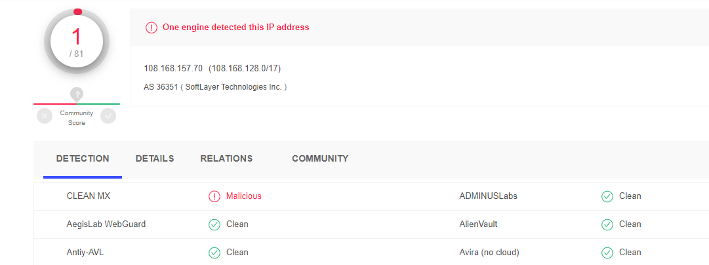Image resolution: width=709 pixels, height=265 pixels.
Task: Click the Clean checkmark for AegisLab WebGuard
Action: pos(214,224)
